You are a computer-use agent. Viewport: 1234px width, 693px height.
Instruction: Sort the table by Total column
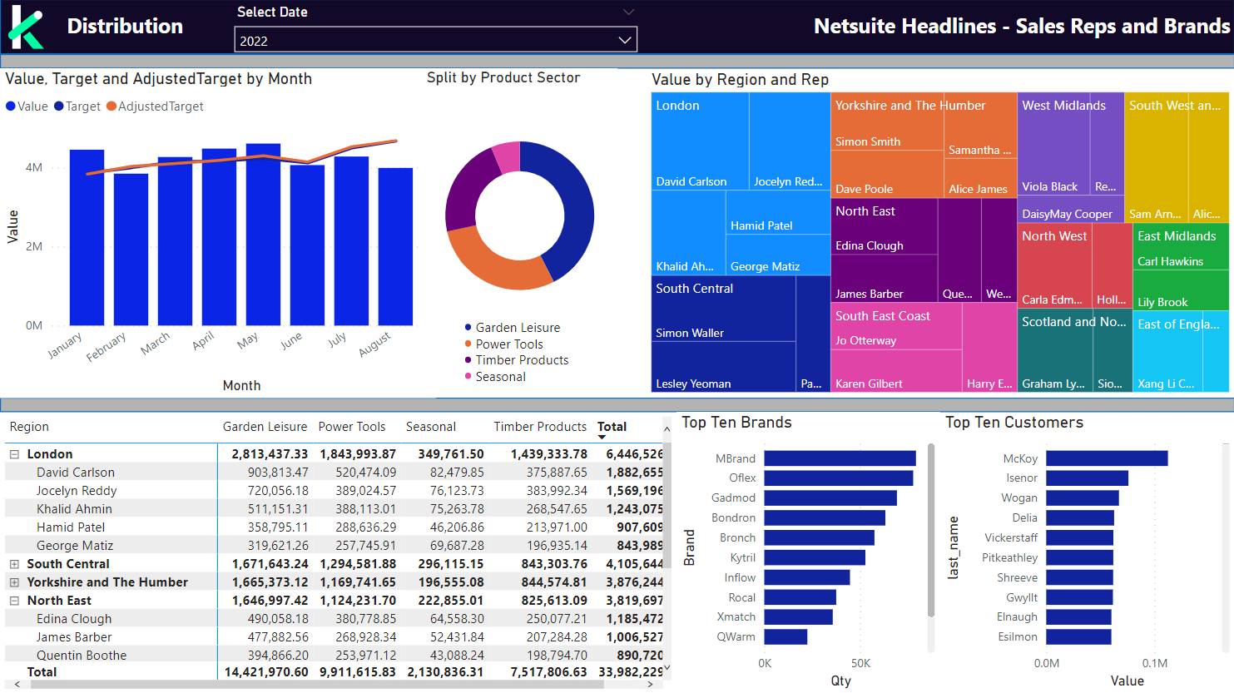612,427
